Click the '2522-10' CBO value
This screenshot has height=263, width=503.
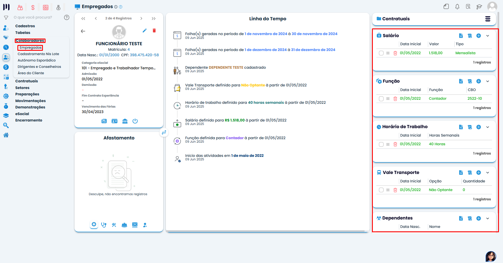click(475, 99)
